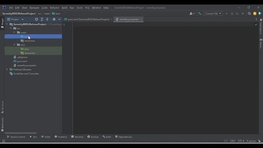The height and width of the screenshot is (148, 263).
Task: Click the java breadcrumb in navigation bar
Action: coord(56,14)
